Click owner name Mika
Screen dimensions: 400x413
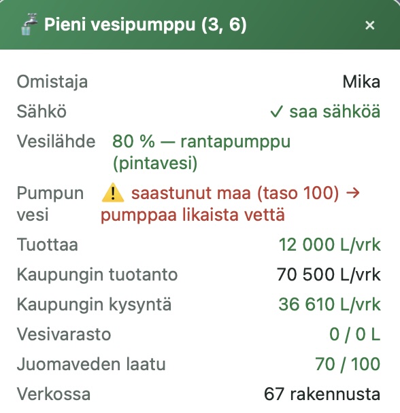(x=361, y=82)
